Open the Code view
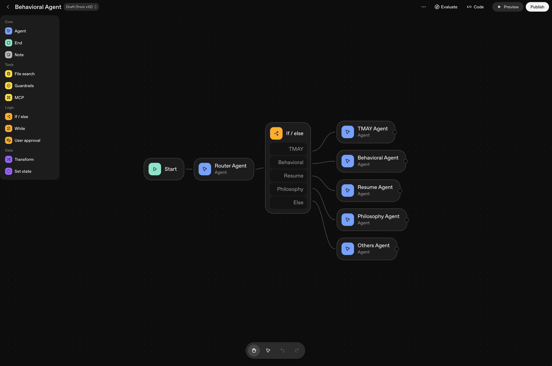This screenshot has height=366, width=552. [x=475, y=7]
